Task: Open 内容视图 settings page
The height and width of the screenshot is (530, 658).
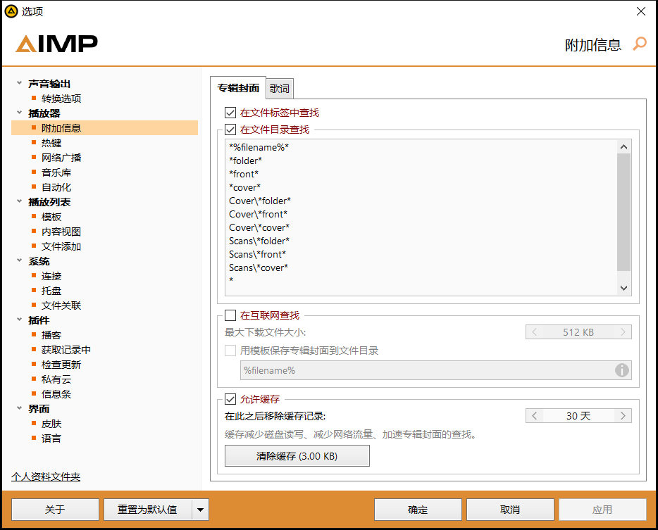Action: (x=61, y=232)
